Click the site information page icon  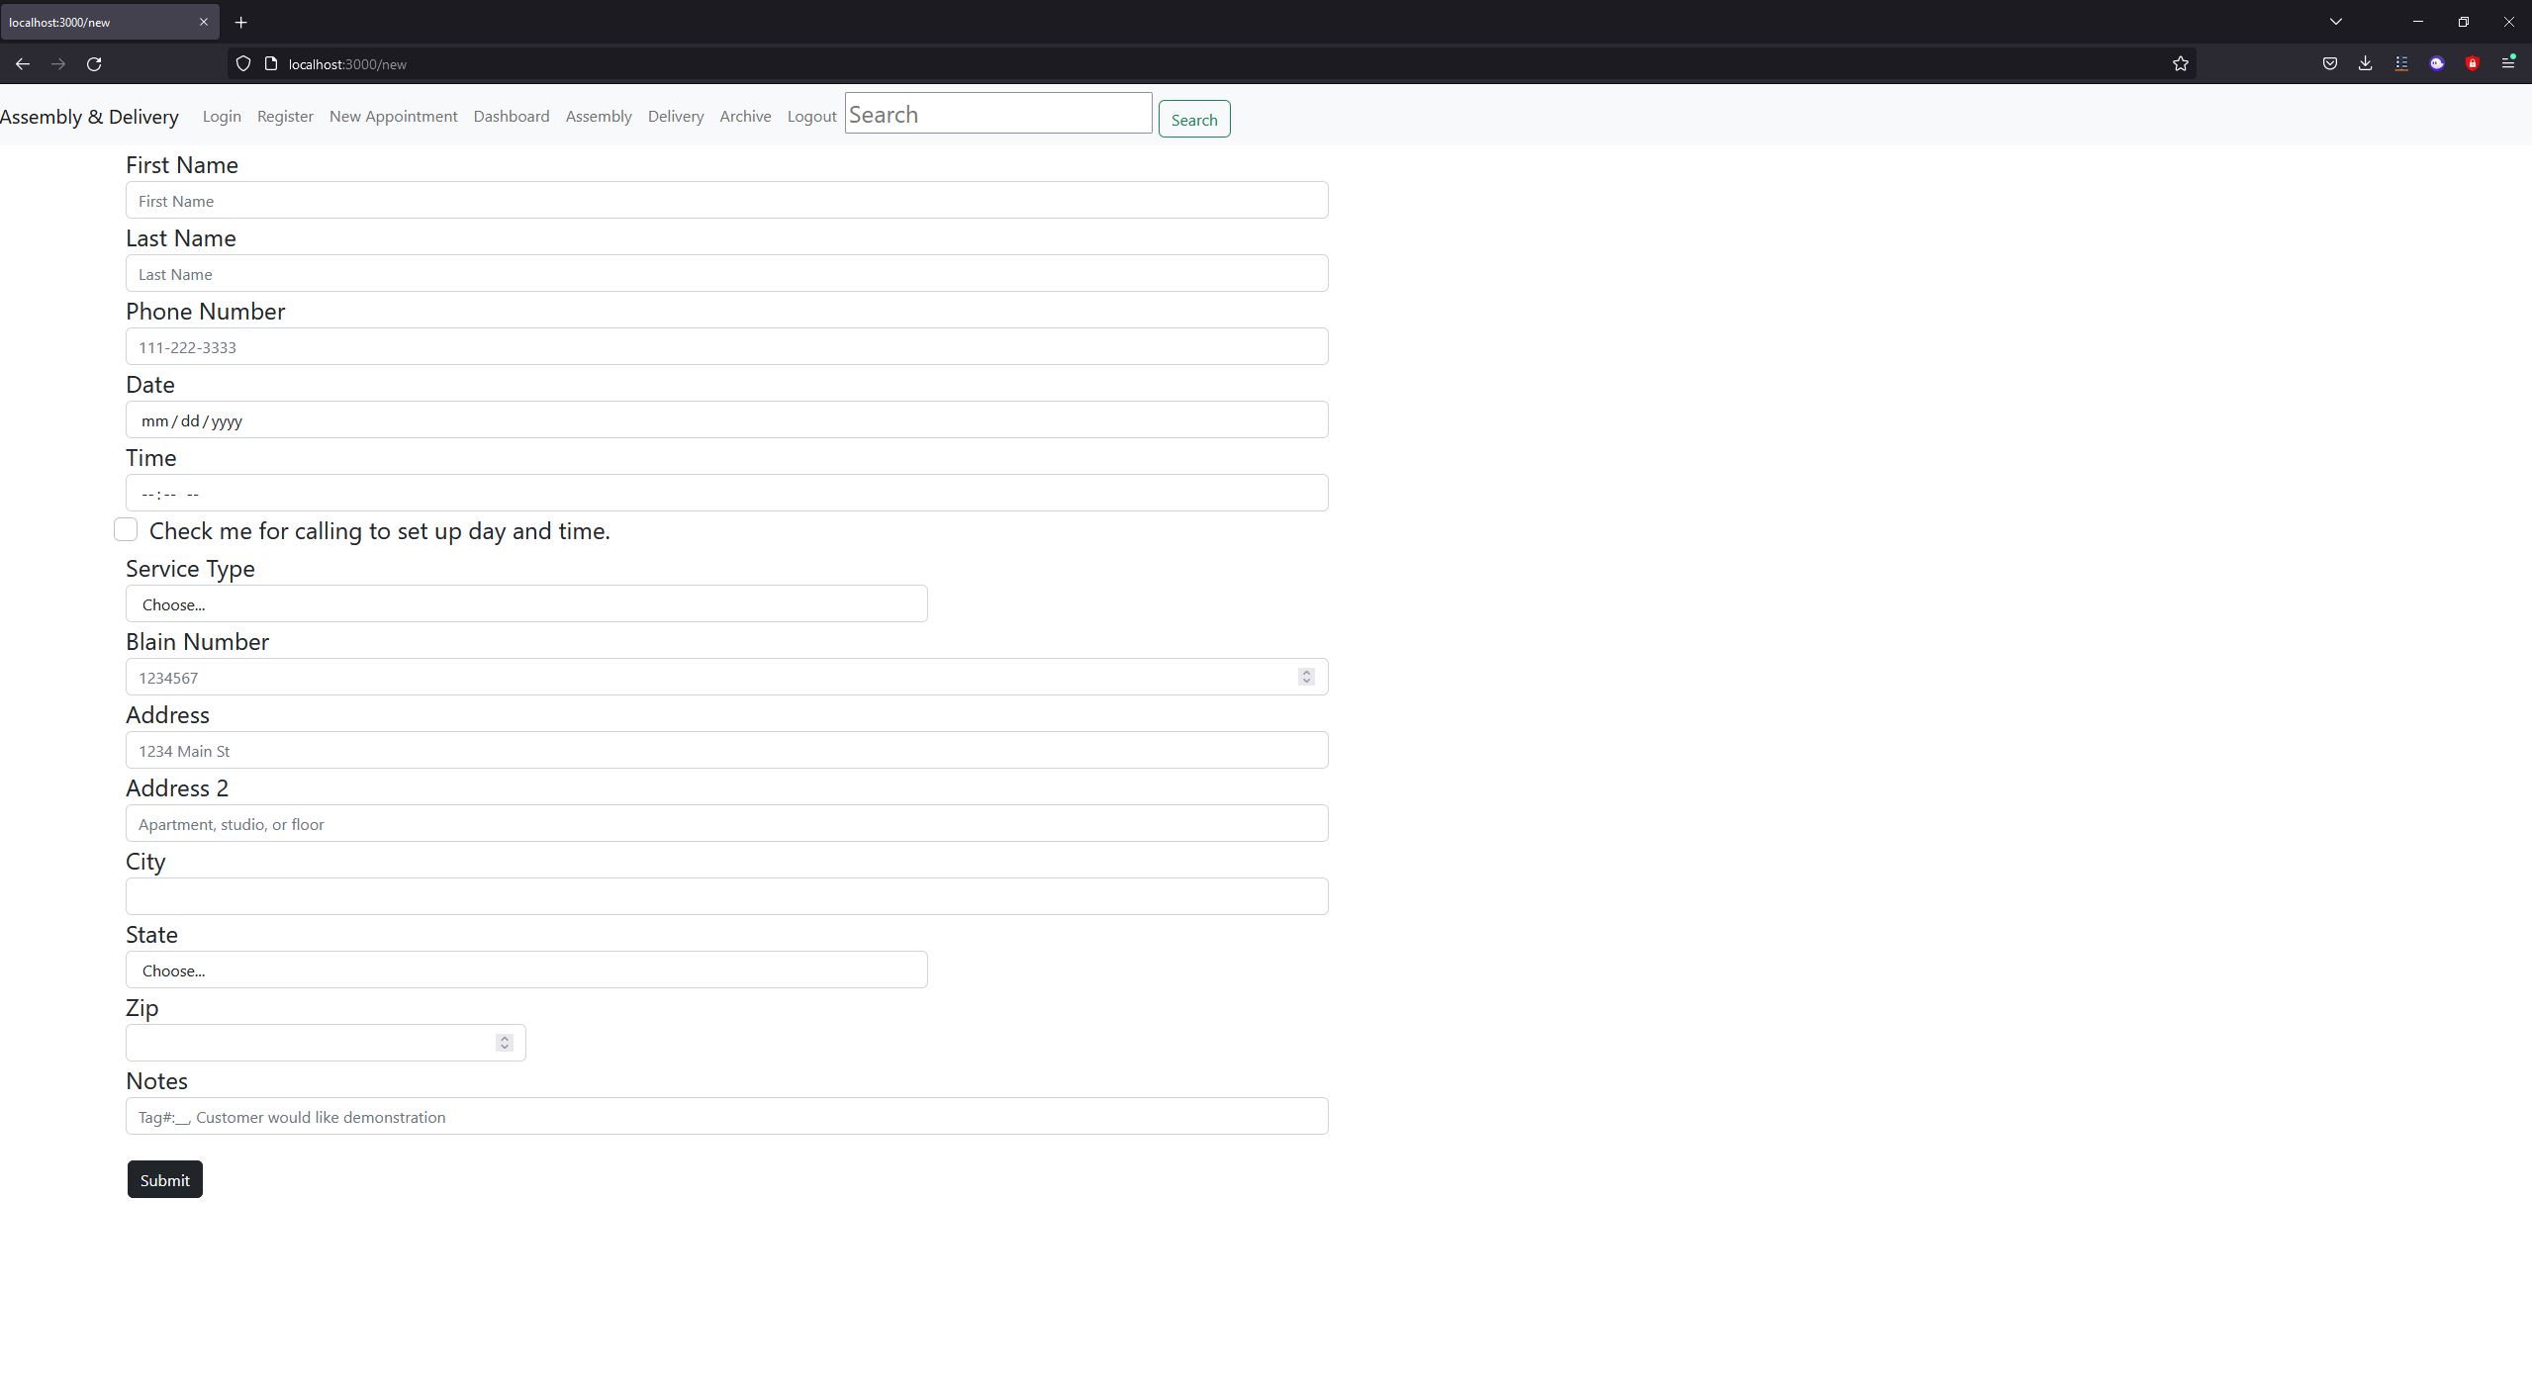[x=271, y=63]
